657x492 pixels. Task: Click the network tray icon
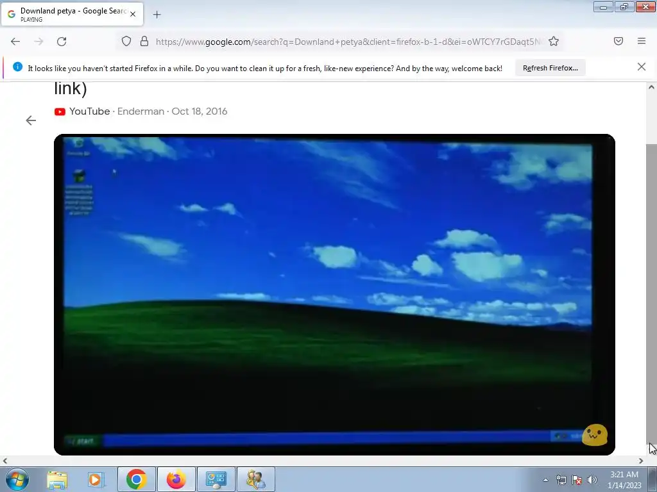coord(561,480)
